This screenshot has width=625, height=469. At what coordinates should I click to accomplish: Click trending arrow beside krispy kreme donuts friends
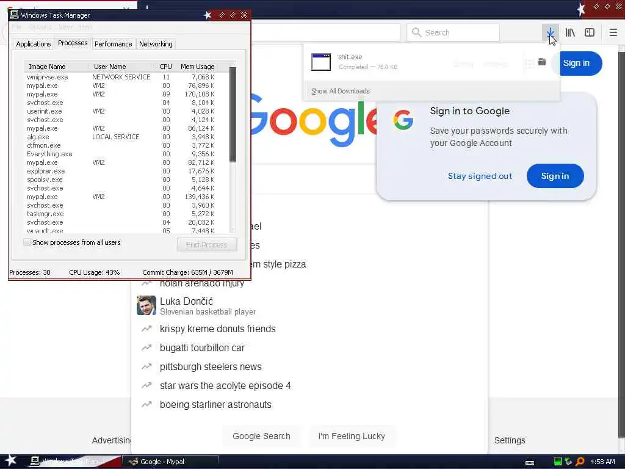coord(146,329)
